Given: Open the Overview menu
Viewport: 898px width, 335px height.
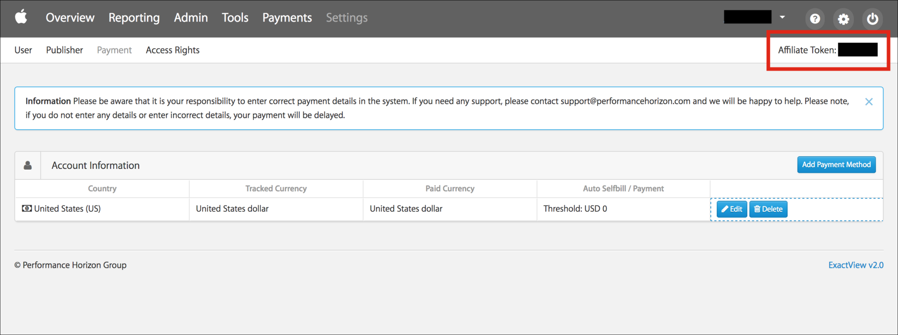Looking at the screenshot, I should (x=70, y=18).
